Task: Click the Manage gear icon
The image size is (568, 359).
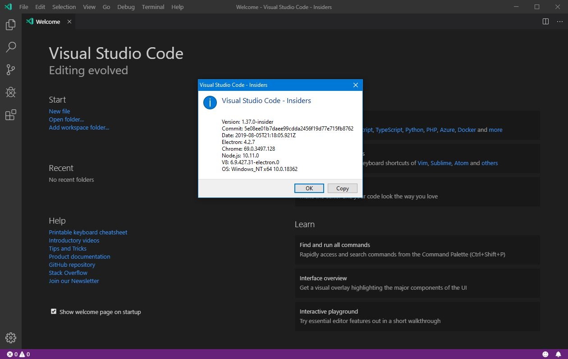Action: coord(10,337)
